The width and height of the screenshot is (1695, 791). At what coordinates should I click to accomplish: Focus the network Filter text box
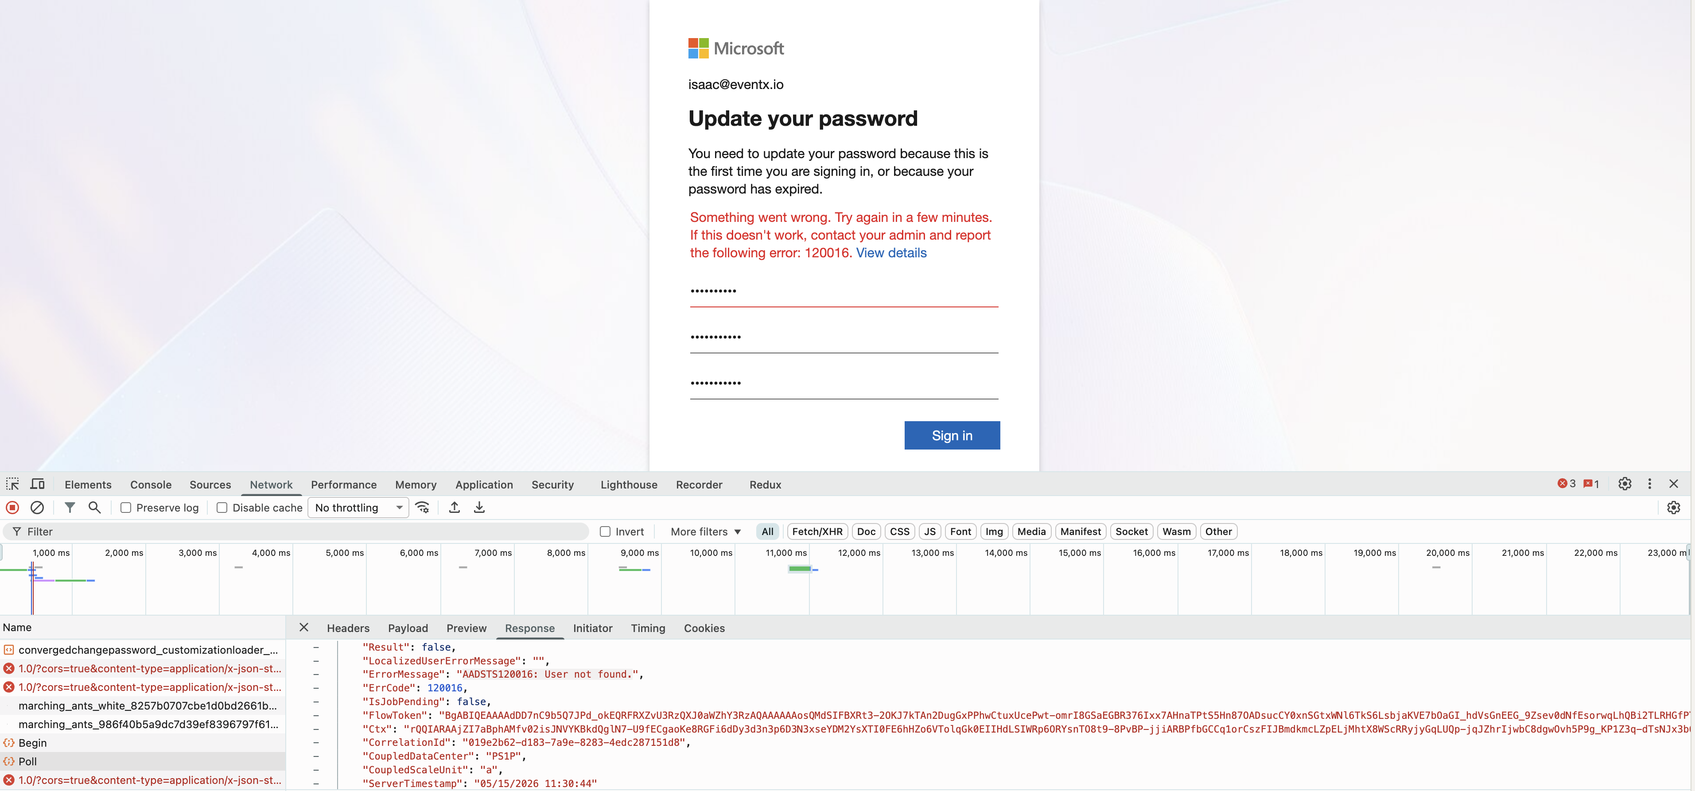click(296, 532)
